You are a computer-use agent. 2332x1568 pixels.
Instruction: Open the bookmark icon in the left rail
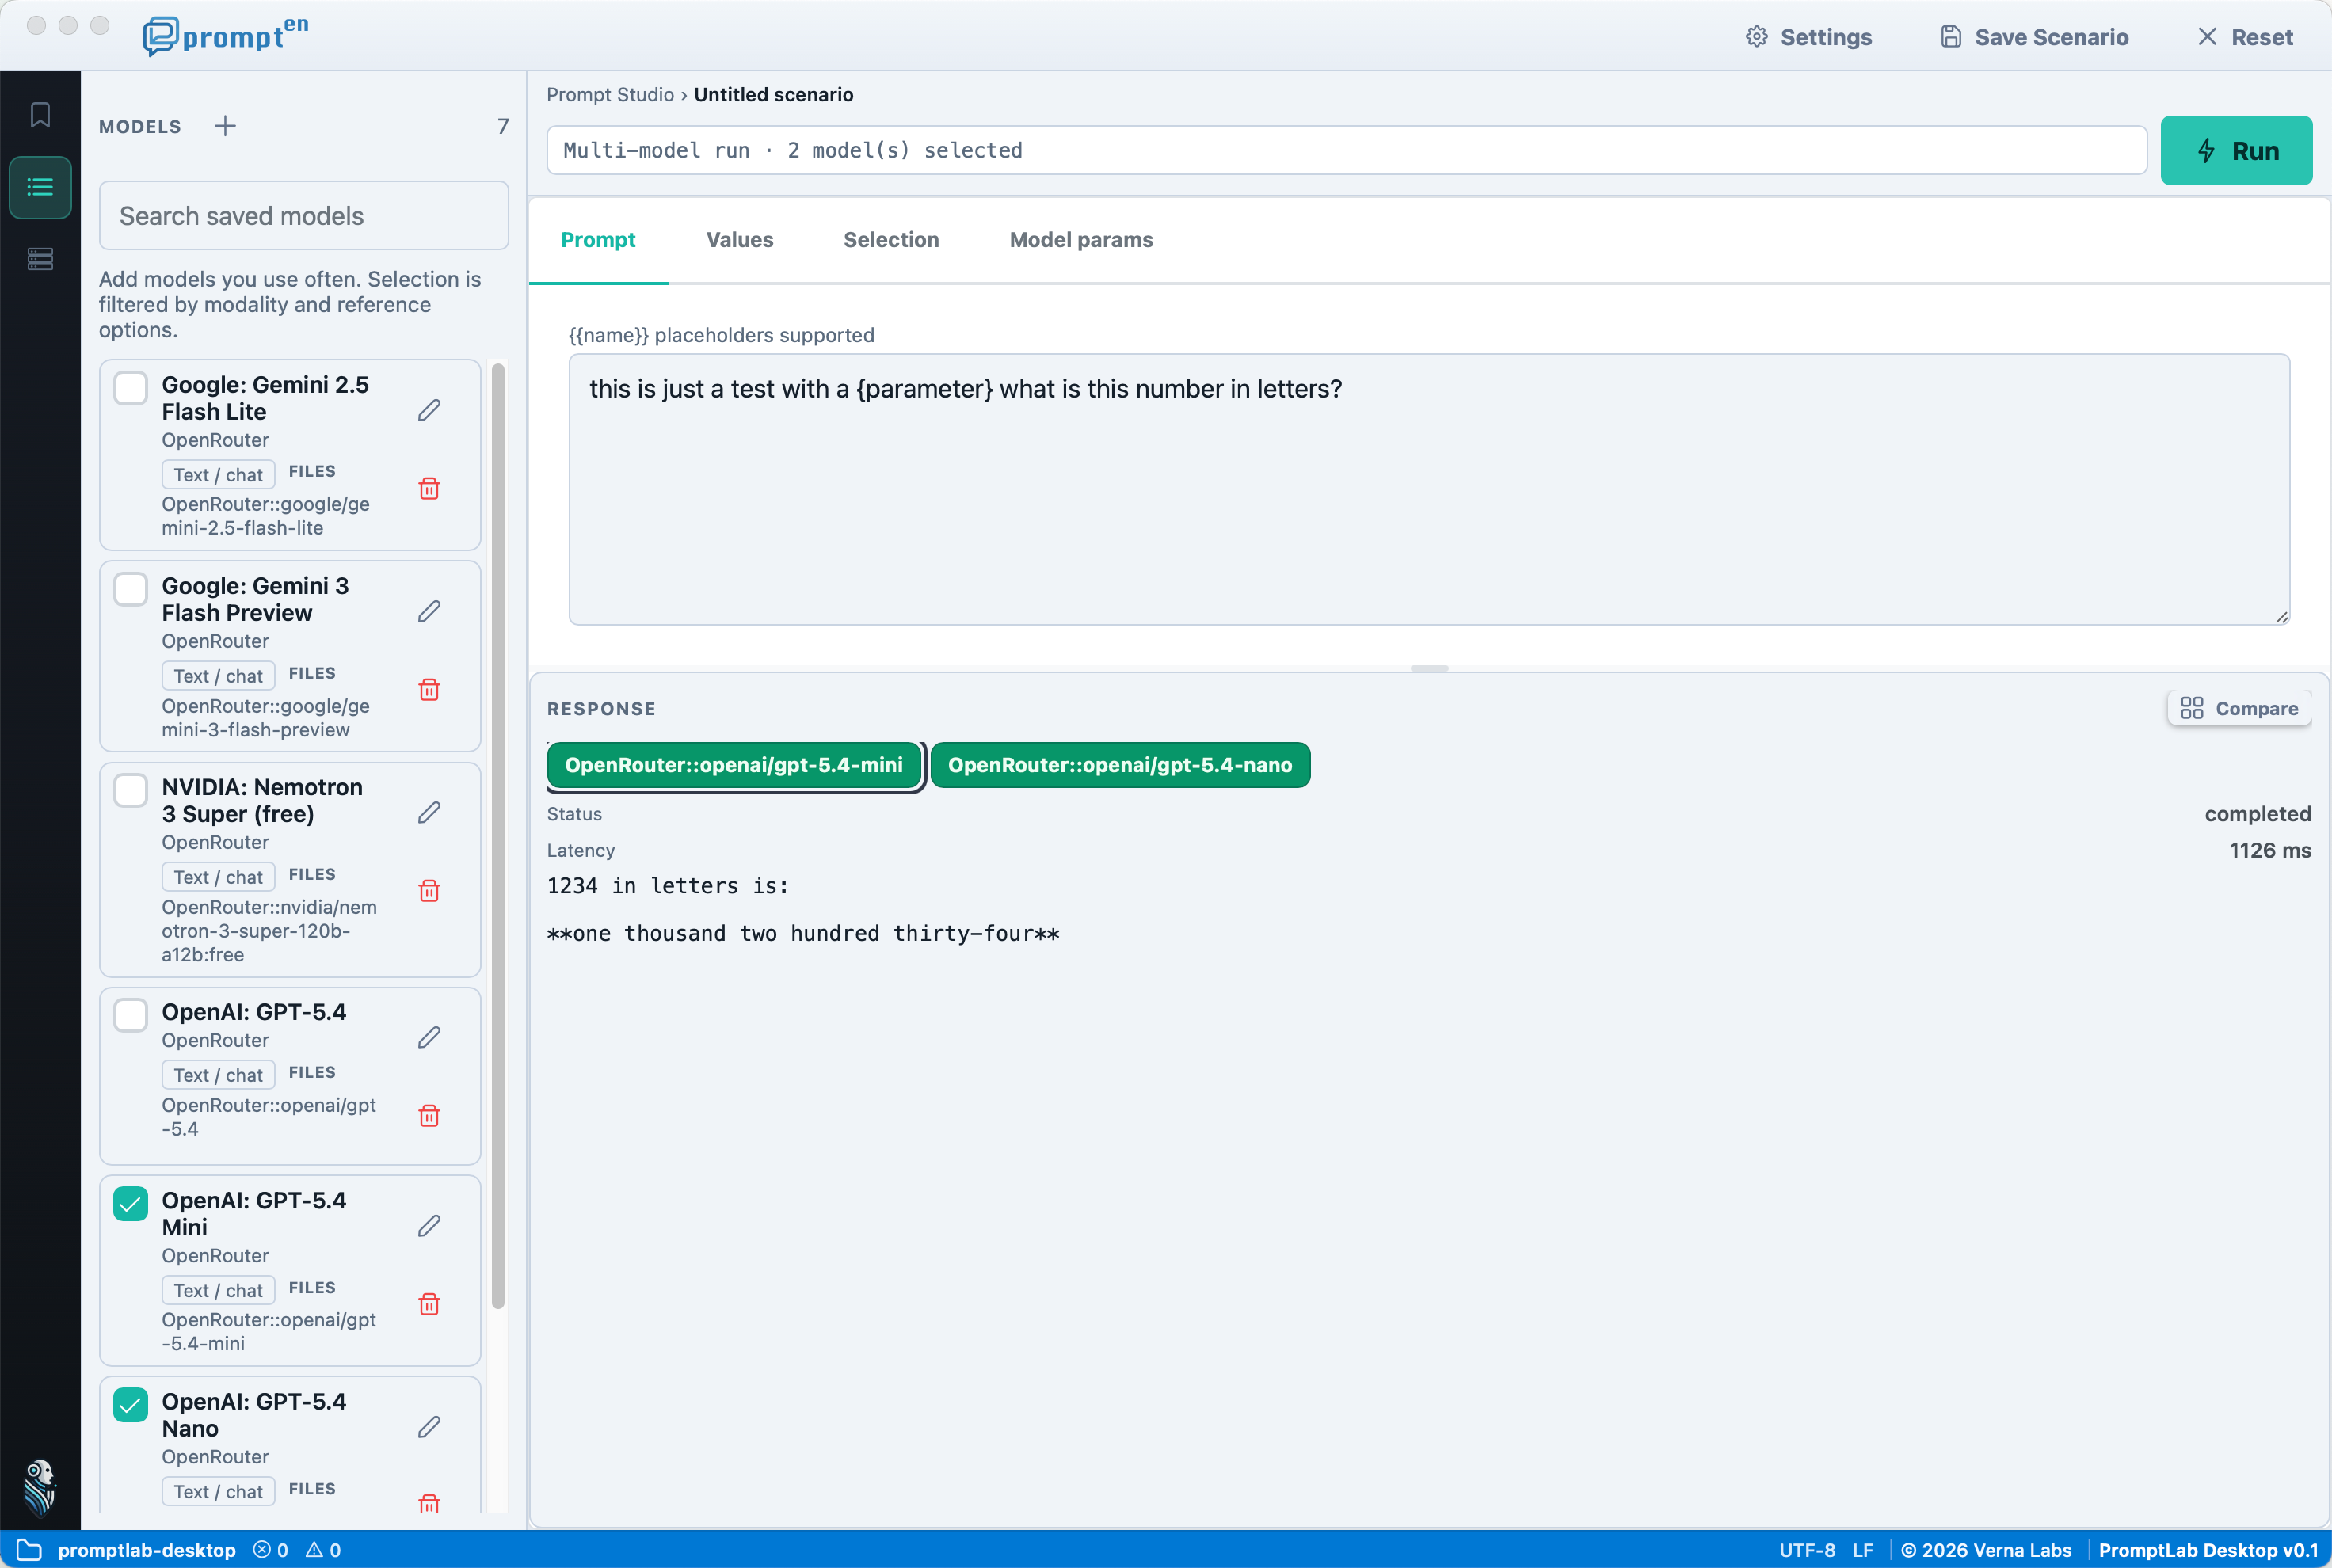coord(40,115)
